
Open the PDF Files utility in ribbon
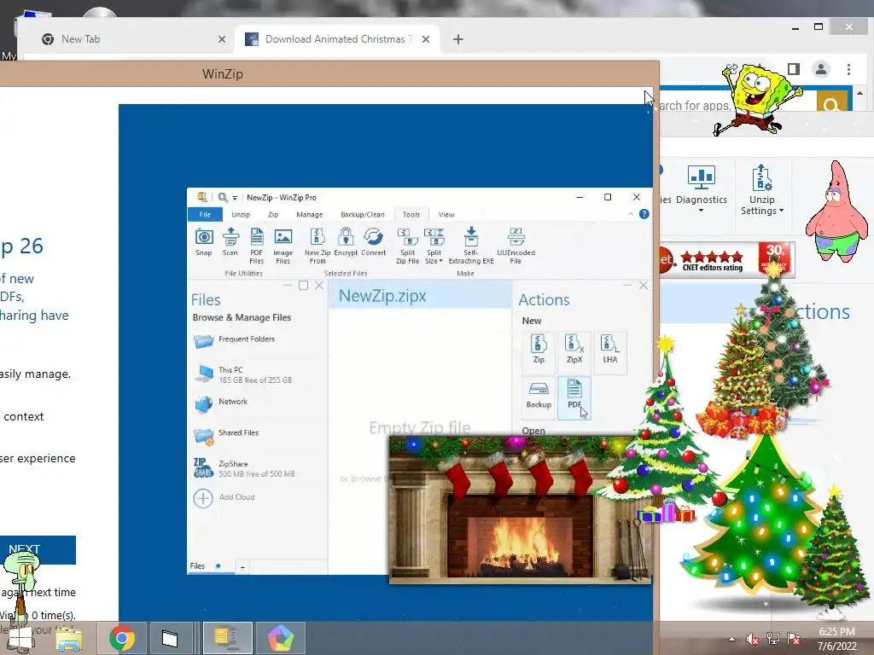click(256, 246)
